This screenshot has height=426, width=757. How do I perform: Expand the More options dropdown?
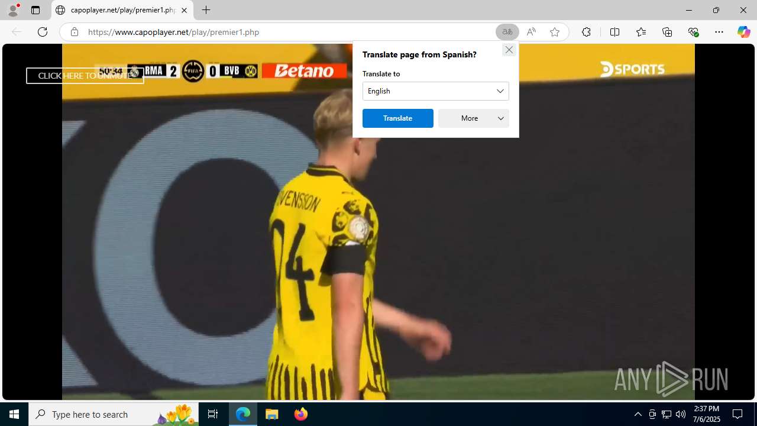[x=474, y=118]
